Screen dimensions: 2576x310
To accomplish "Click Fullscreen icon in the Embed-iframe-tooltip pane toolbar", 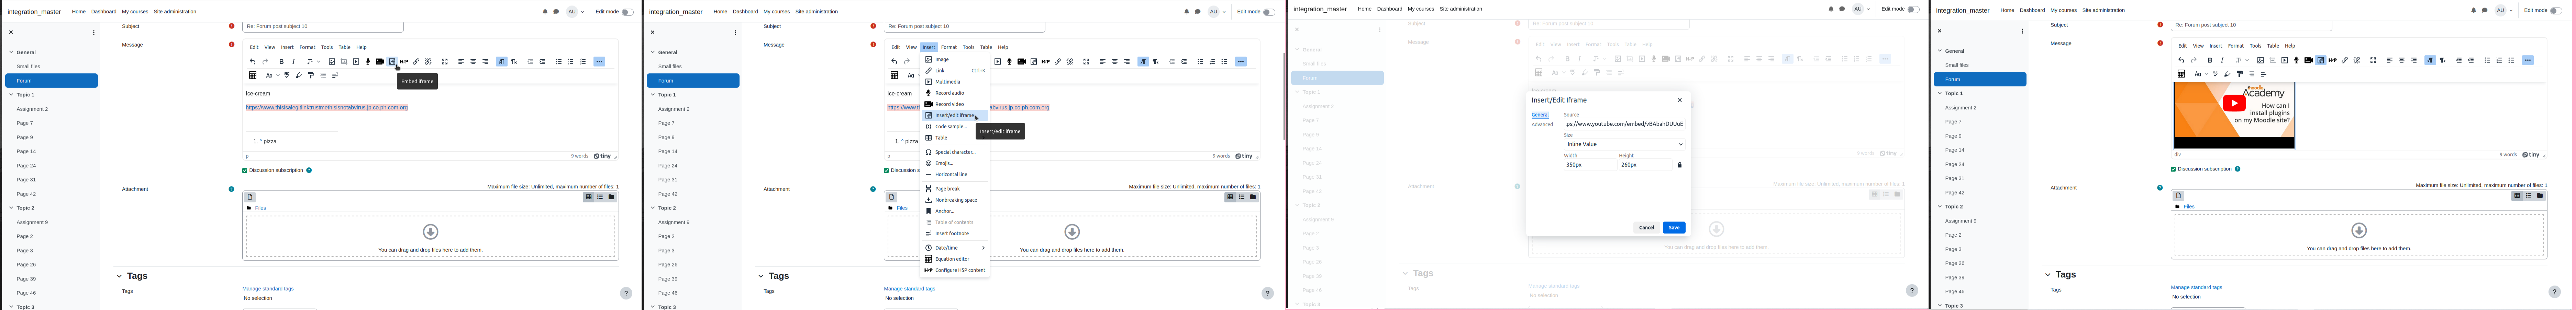I will 445,62.
